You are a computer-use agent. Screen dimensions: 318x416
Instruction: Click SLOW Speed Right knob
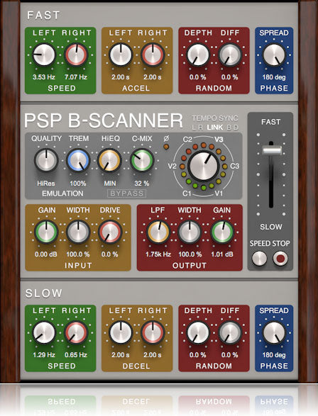click(76, 332)
